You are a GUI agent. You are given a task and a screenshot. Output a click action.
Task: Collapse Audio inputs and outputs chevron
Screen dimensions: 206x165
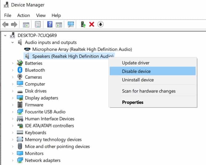coord(13,43)
